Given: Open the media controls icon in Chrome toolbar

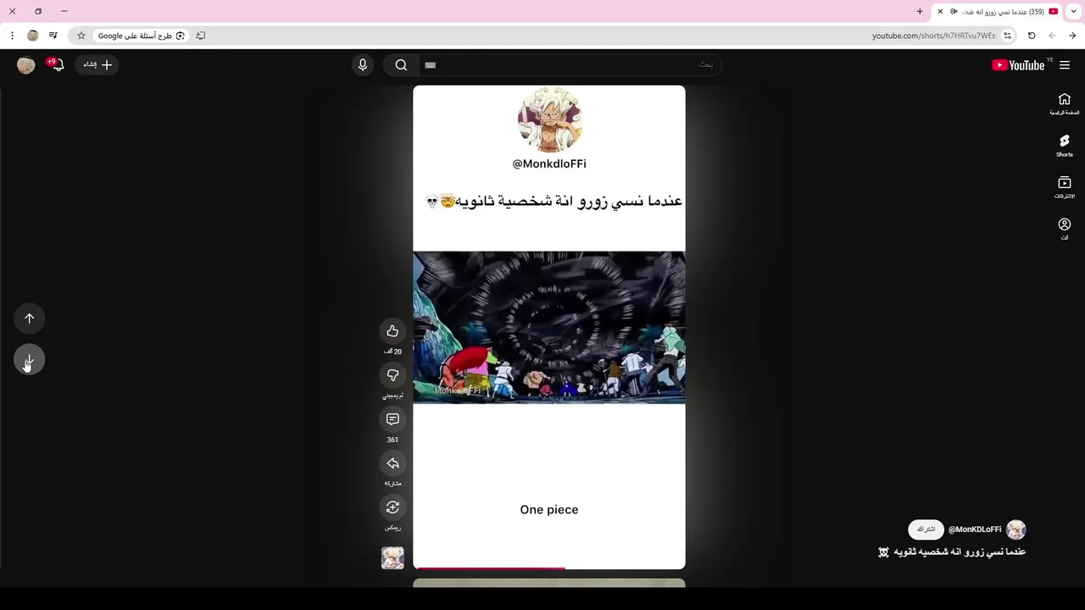Looking at the screenshot, I should click(x=53, y=36).
